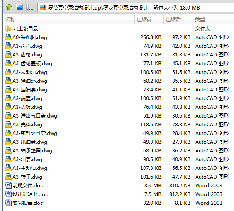Select file name 实习报告.doc
234x211 pixels.
[x=28, y=203]
